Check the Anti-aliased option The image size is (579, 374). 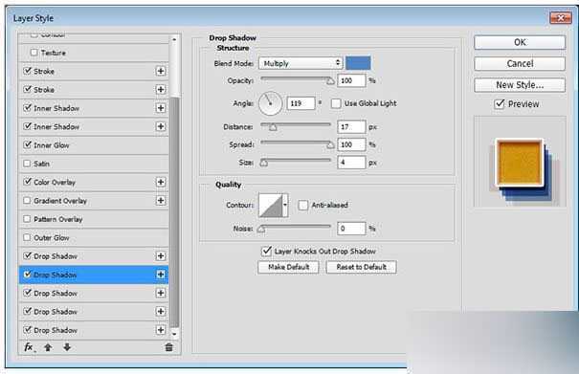click(302, 205)
